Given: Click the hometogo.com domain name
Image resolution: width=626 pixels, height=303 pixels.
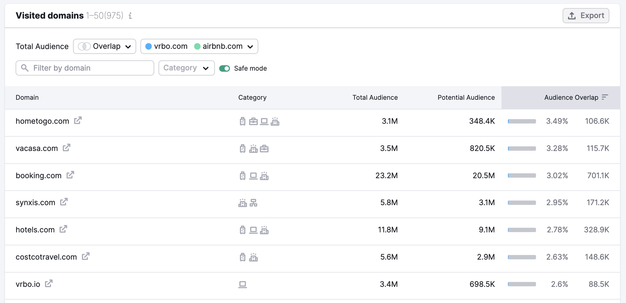Looking at the screenshot, I should click(42, 121).
